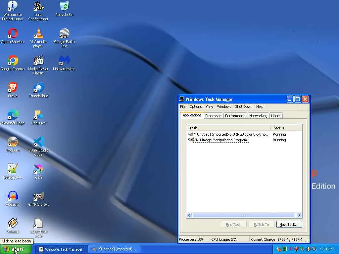Select the Thunderbird desktop icon
The width and height of the screenshot is (339, 254).
pyautogui.click(x=38, y=90)
